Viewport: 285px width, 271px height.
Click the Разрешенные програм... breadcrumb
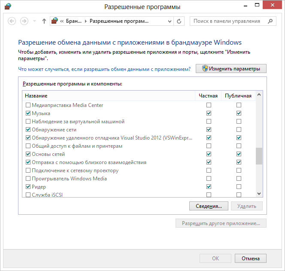(119, 21)
